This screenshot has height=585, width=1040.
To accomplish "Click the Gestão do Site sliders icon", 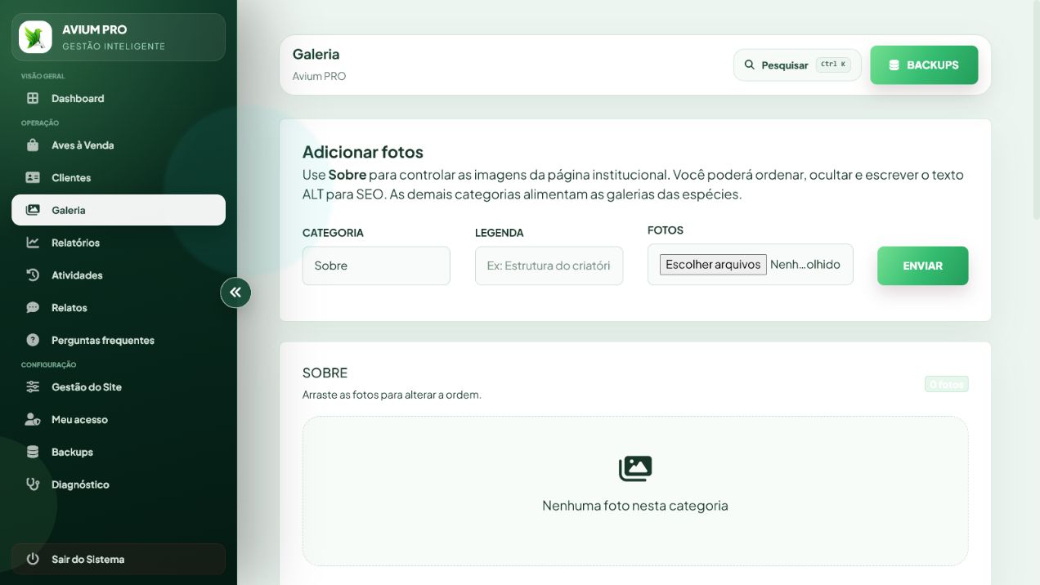I will (x=33, y=387).
